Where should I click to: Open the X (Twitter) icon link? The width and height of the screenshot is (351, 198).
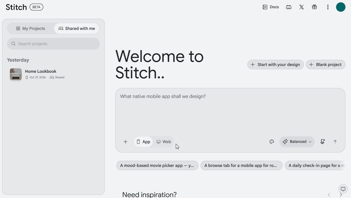(x=302, y=7)
